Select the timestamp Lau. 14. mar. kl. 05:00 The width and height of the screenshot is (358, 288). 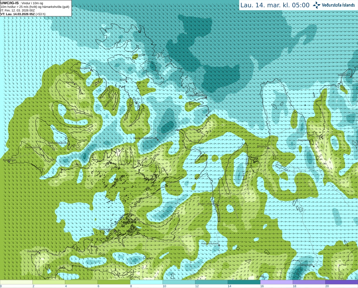275,5
